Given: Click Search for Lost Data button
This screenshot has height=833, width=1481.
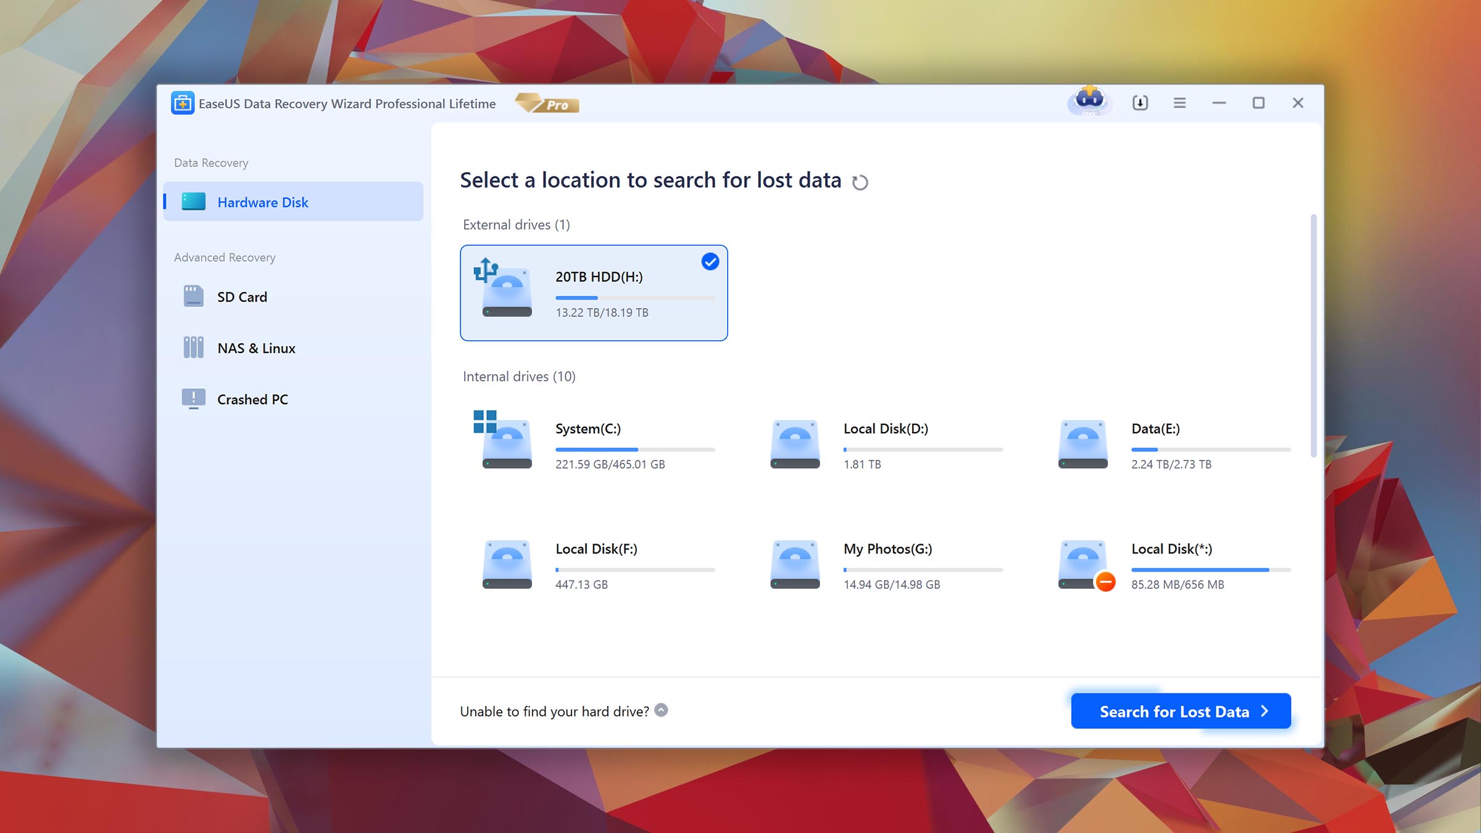Looking at the screenshot, I should (x=1181, y=710).
